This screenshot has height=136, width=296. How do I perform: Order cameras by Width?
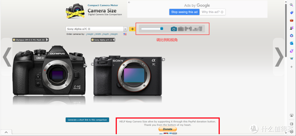click(98, 34)
